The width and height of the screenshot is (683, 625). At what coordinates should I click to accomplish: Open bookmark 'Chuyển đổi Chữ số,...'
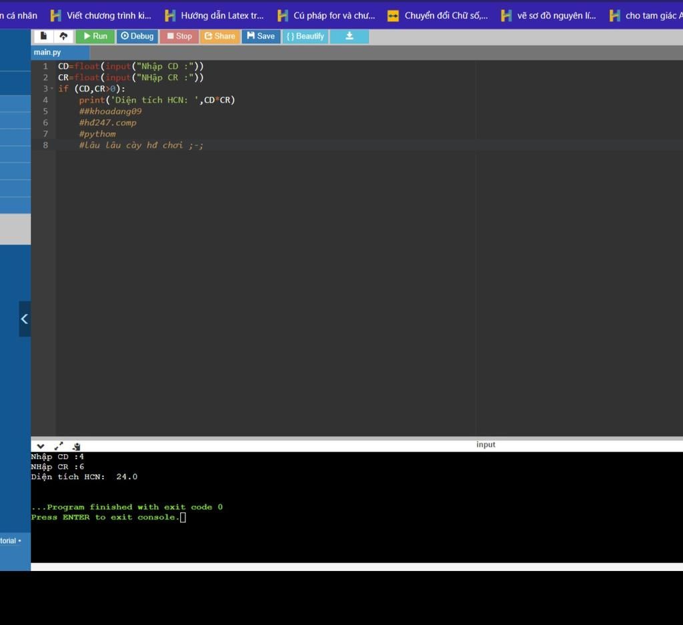(x=438, y=16)
